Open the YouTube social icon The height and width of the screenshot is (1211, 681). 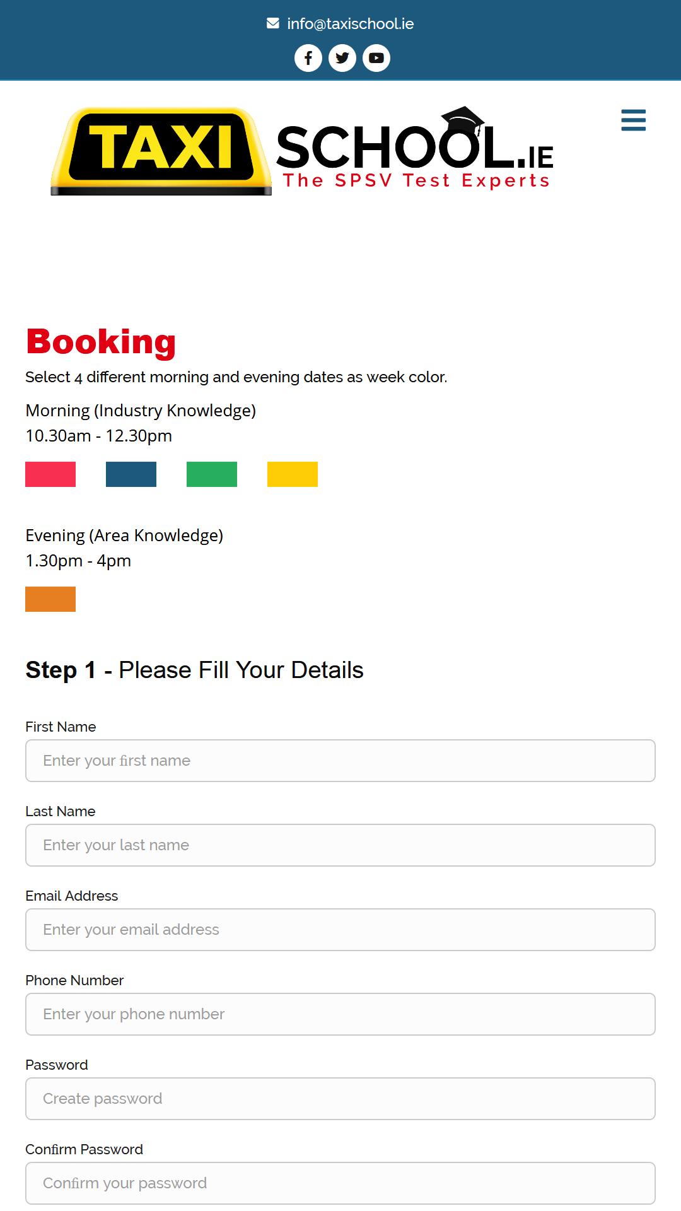[x=376, y=58]
